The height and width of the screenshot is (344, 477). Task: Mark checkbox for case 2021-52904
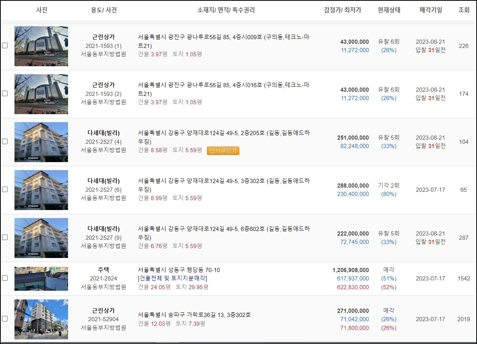click(x=5, y=319)
